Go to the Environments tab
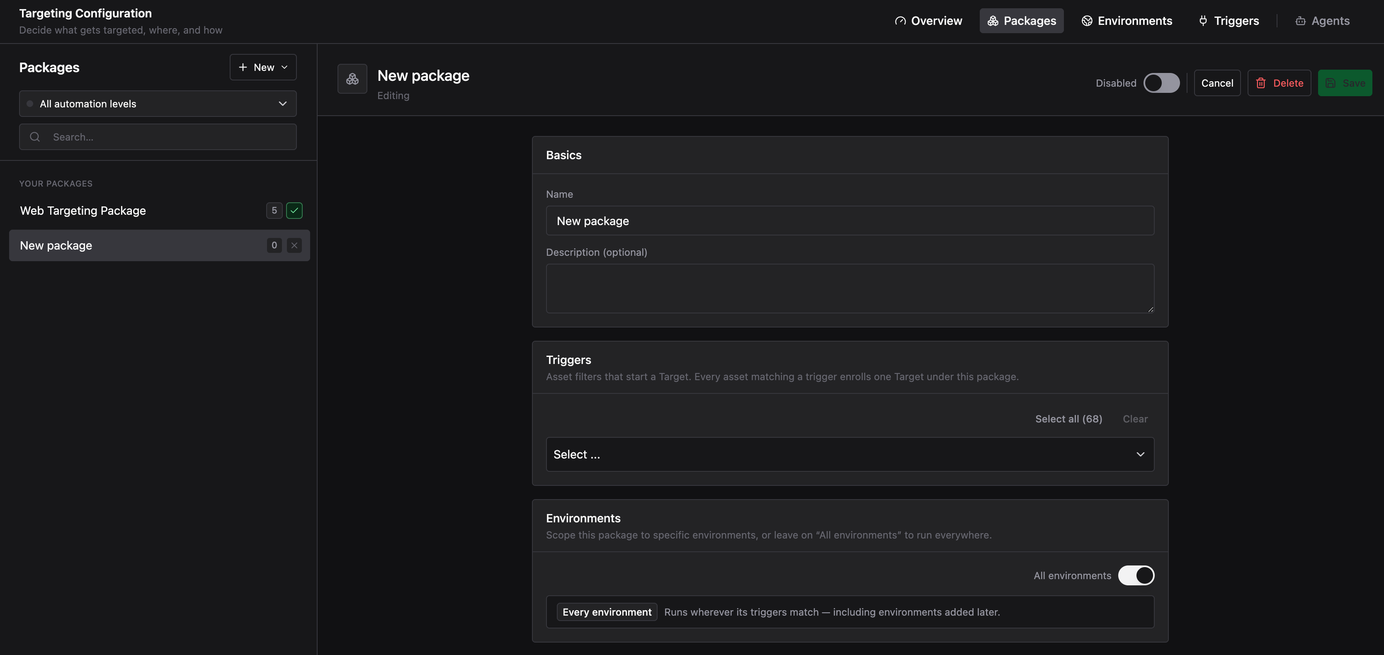1384x655 pixels. [1127, 21]
